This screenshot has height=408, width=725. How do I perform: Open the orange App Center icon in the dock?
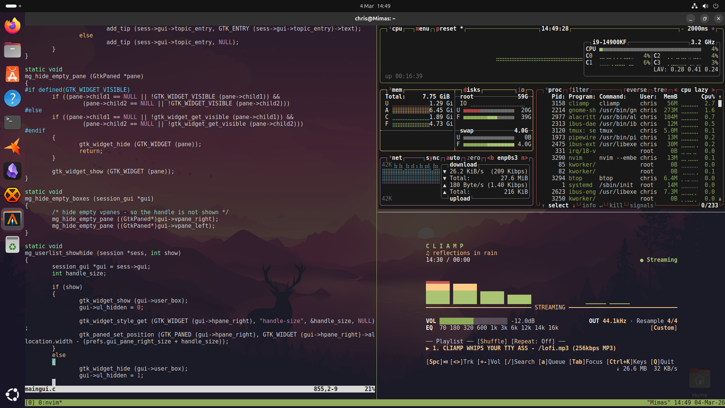(12, 74)
